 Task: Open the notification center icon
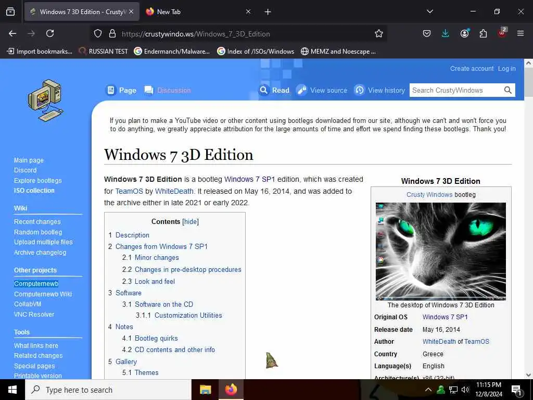point(516,391)
